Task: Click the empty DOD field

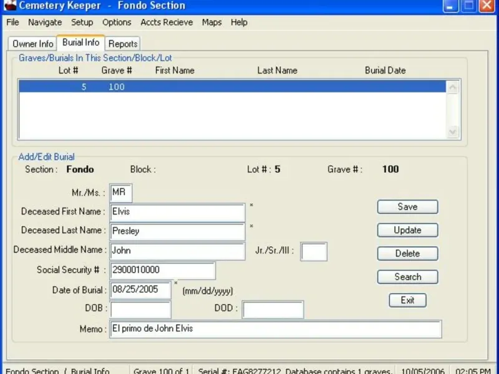Action: coord(273,309)
